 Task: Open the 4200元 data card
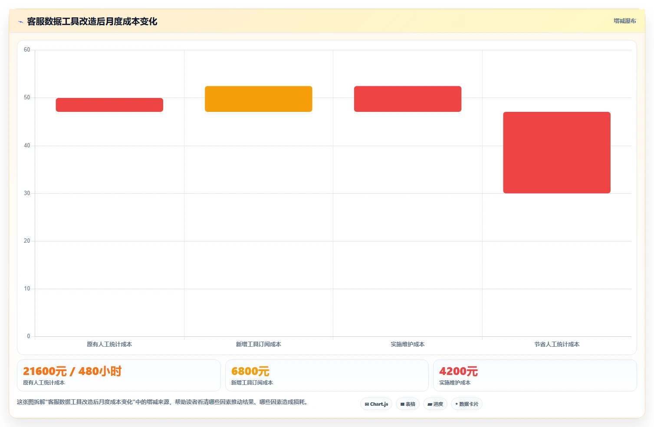pos(535,375)
